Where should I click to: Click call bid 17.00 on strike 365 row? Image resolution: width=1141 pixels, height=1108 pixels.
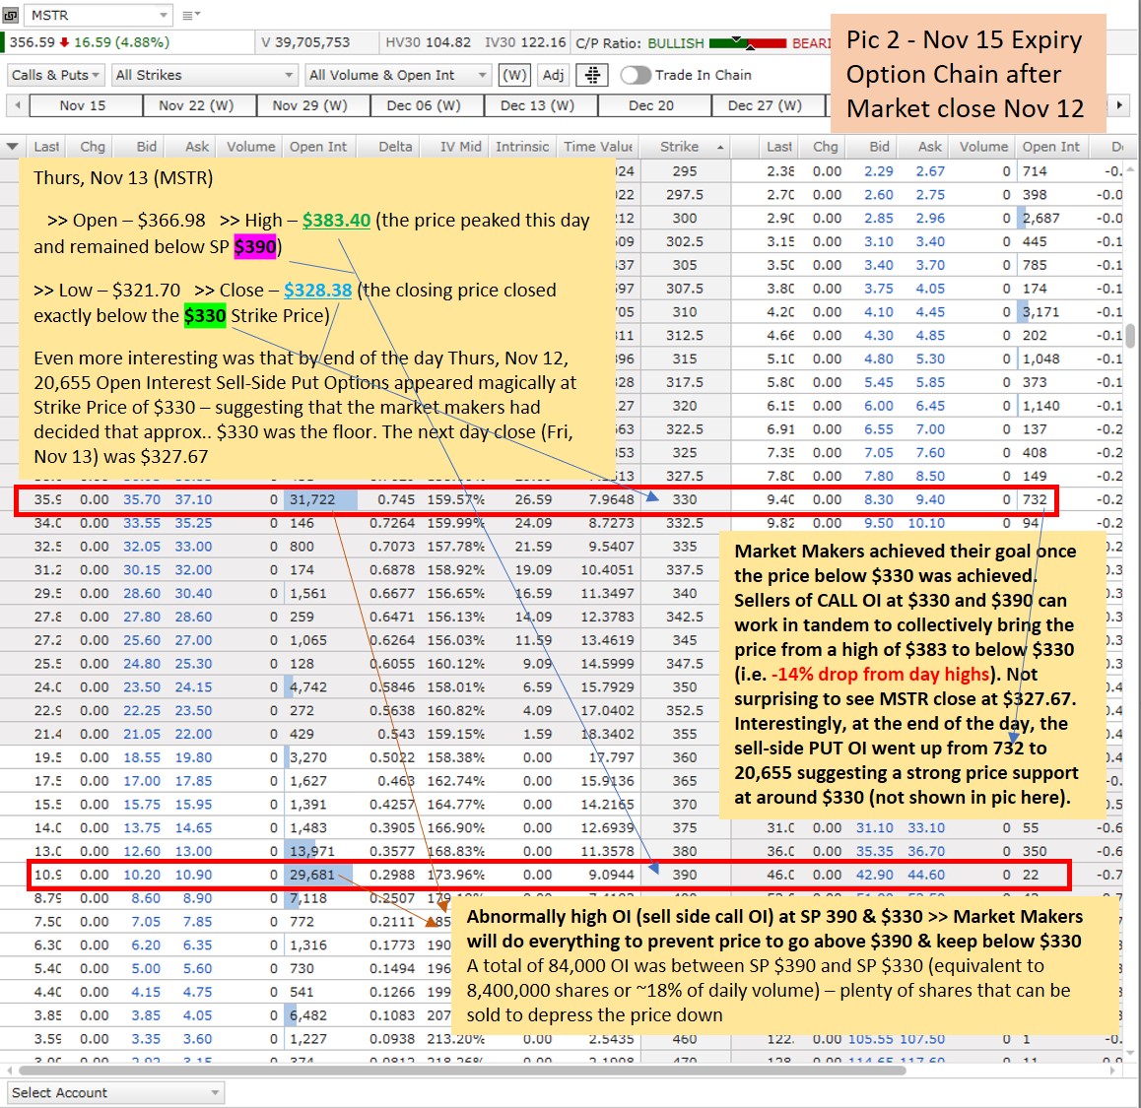point(141,781)
